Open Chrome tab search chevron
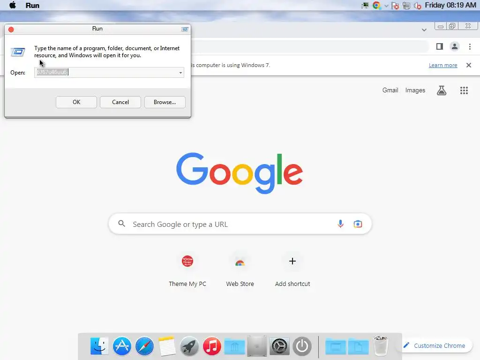The image size is (480, 360). click(x=424, y=30)
